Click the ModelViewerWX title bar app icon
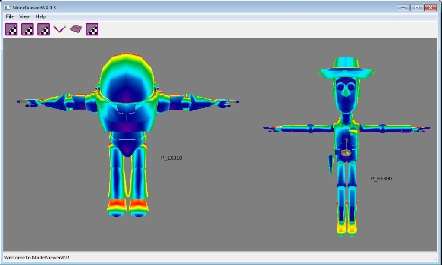 click(7, 7)
